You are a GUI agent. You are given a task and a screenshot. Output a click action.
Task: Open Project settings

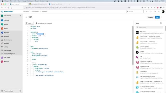point(9,91)
